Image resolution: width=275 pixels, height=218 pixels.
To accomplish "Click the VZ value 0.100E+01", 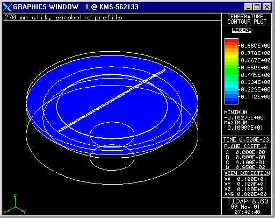I will (251, 189).
